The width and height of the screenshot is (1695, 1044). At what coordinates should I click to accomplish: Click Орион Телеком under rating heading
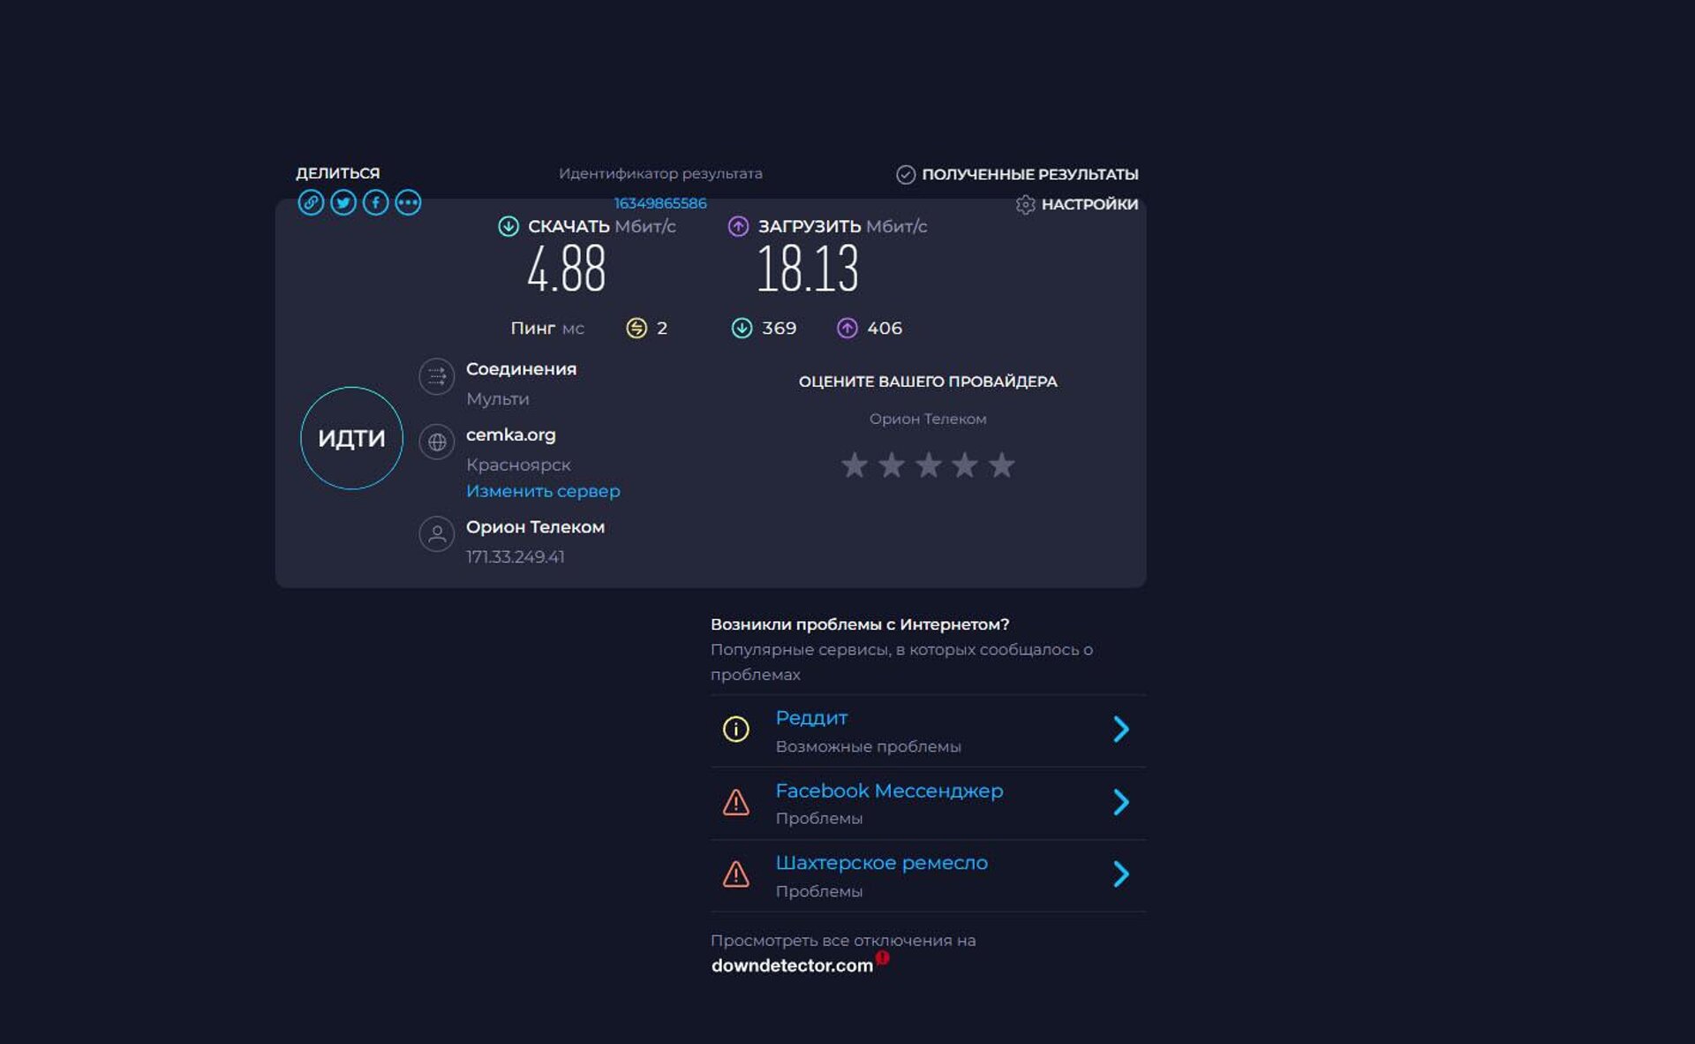pos(928,419)
